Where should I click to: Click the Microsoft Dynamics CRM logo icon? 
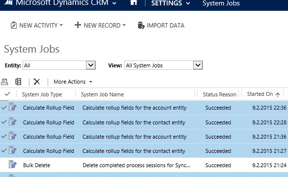pyautogui.click(x=9, y=2)
